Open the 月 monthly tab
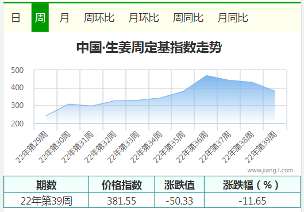This screenshot has width=304, height=212. click(64, 18)
